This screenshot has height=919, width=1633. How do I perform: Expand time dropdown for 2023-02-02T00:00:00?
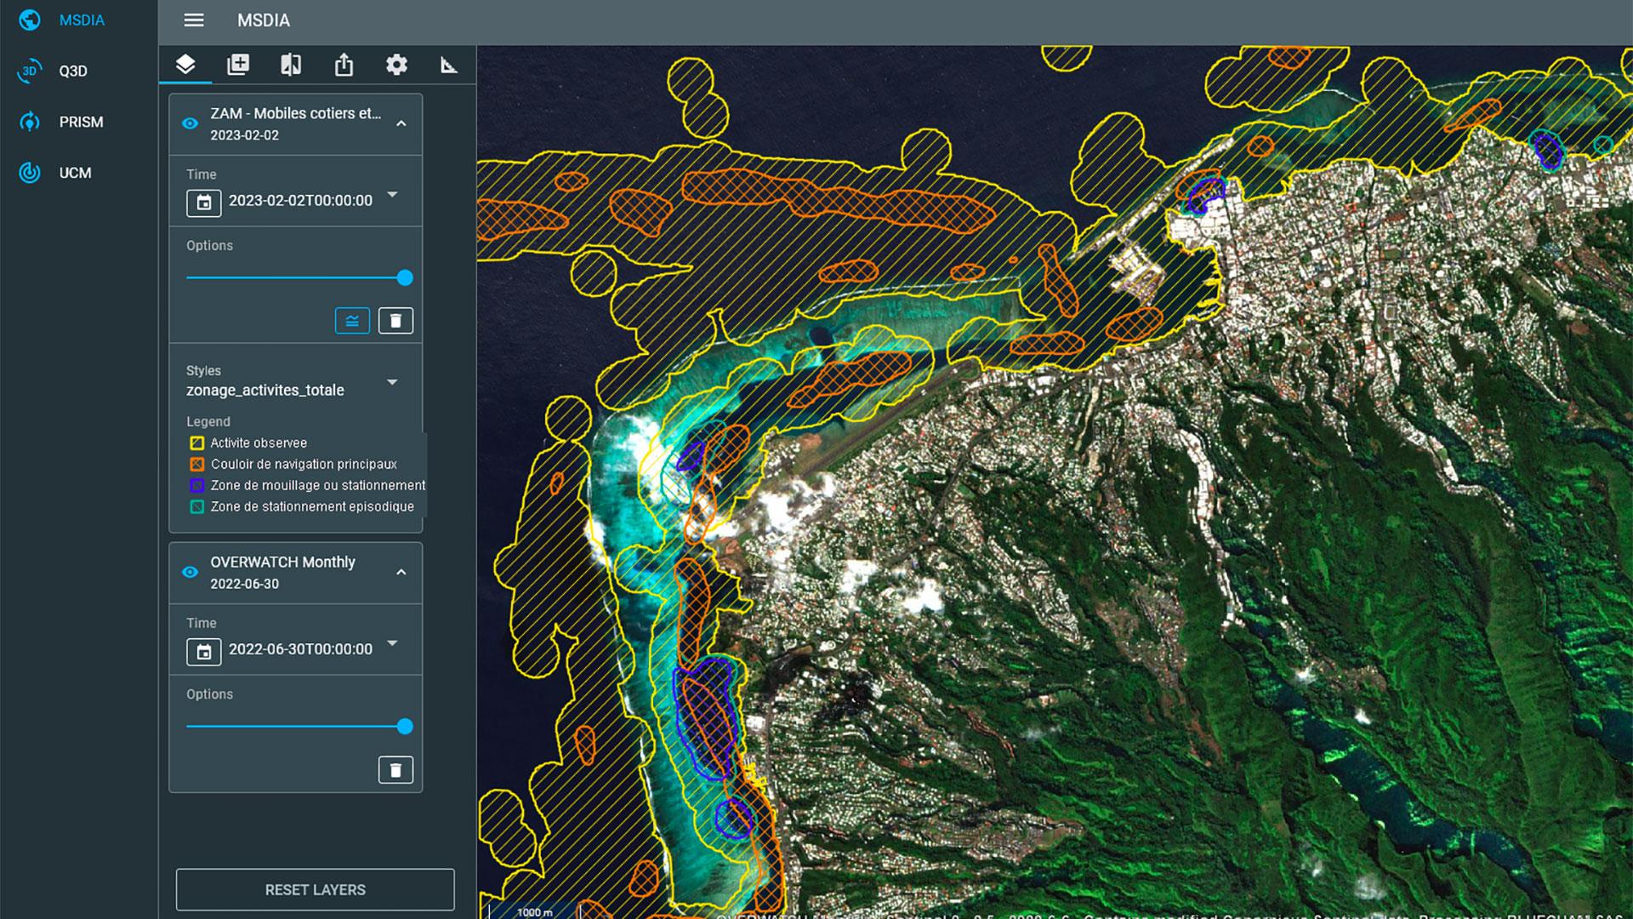[x=392, y=195]
